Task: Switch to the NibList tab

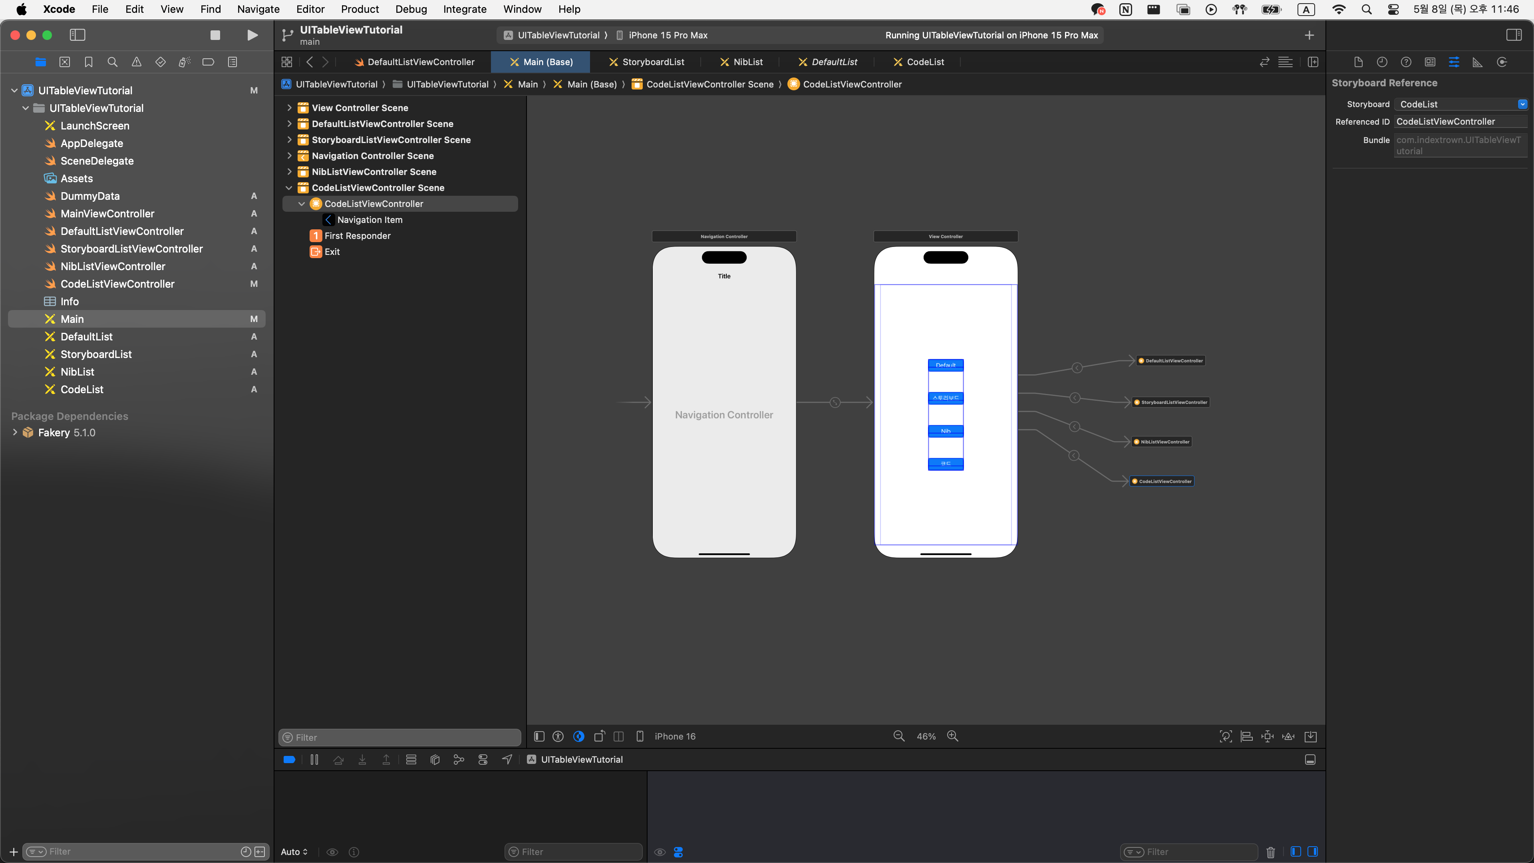Action: [x=741, y=62]
